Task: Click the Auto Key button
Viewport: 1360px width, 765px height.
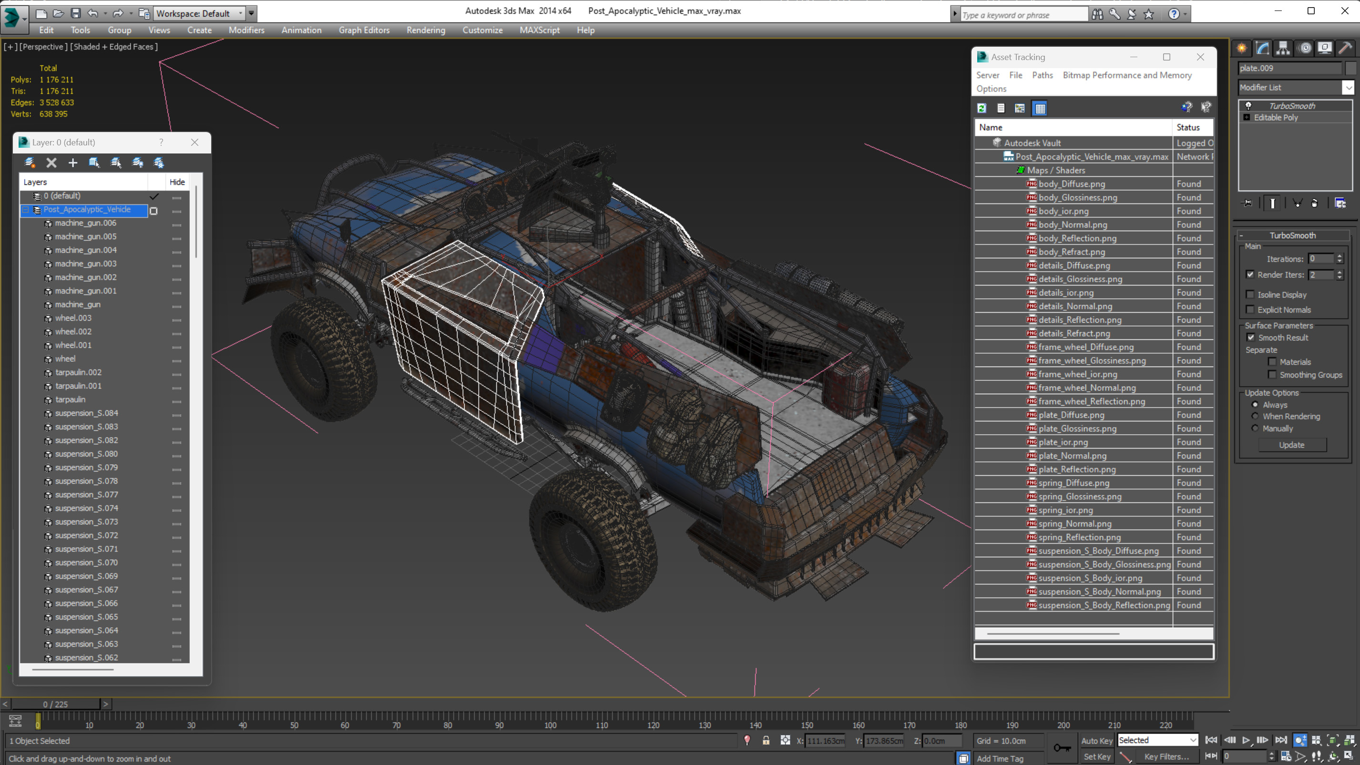Action: click(x=1096, y=741)
